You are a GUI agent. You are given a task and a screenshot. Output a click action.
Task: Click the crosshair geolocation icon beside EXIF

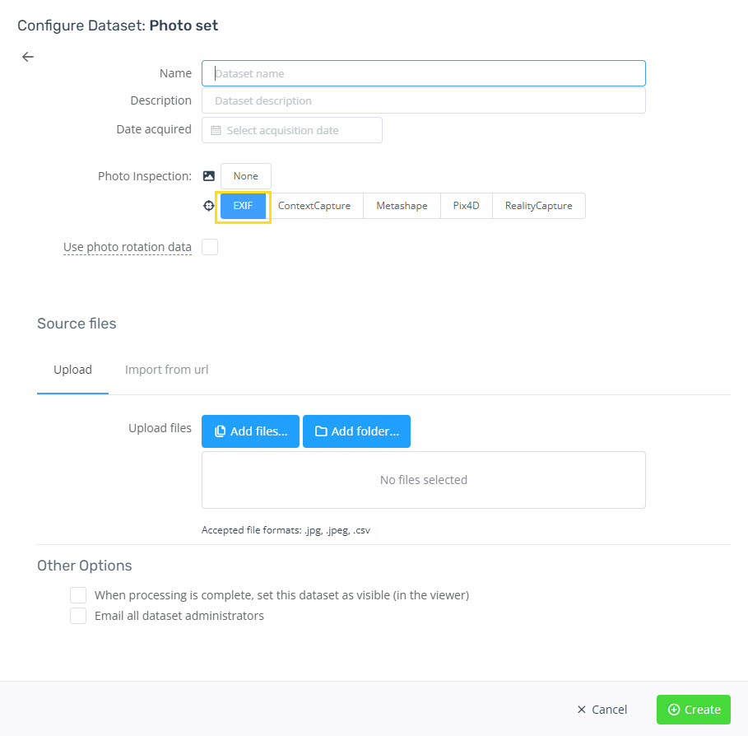(208, 205)
